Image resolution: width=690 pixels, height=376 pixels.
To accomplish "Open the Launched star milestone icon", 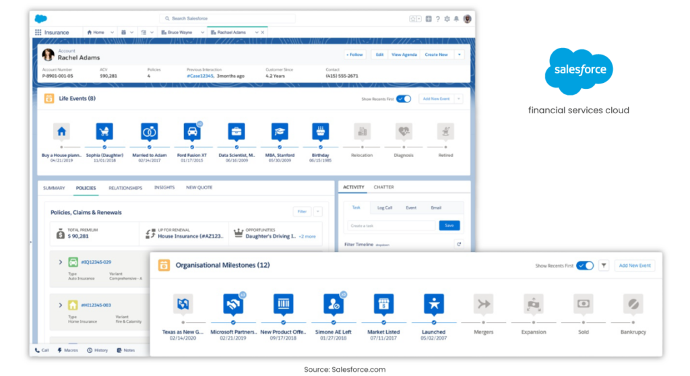I will 434,304.
